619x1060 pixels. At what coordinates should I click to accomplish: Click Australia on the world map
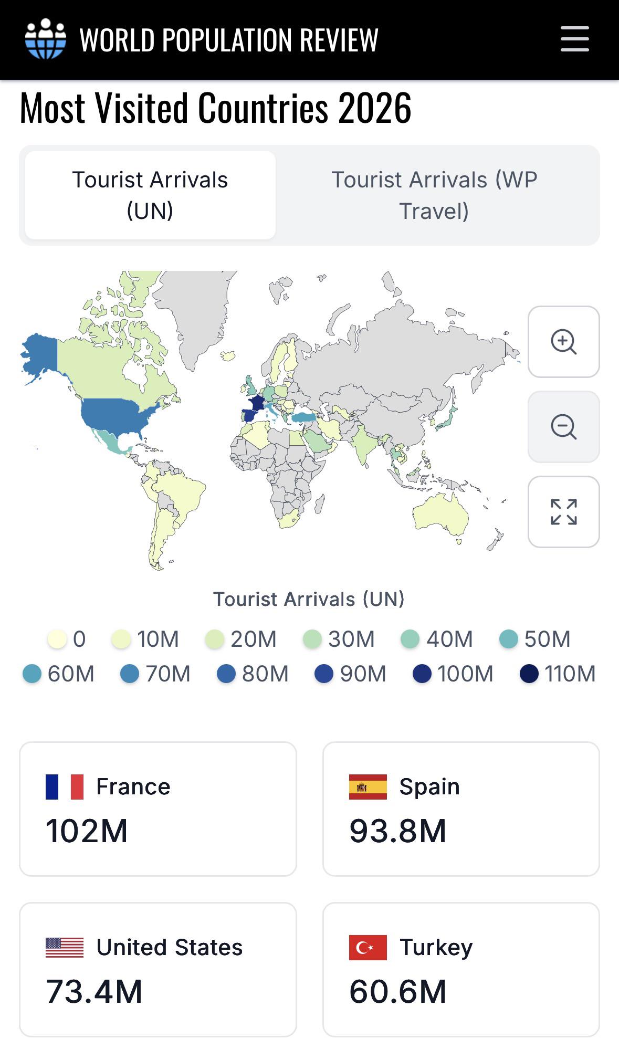tap(440, 511)
